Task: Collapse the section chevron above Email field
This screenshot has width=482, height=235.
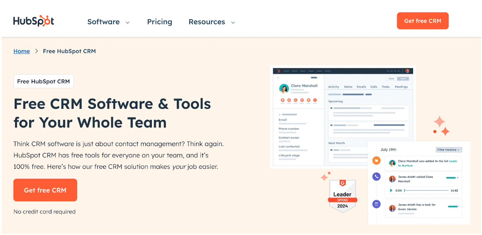Action: coord(279,115)
